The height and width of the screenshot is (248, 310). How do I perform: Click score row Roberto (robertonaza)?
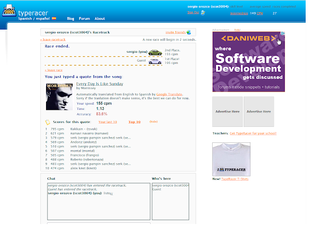[74, 159]
